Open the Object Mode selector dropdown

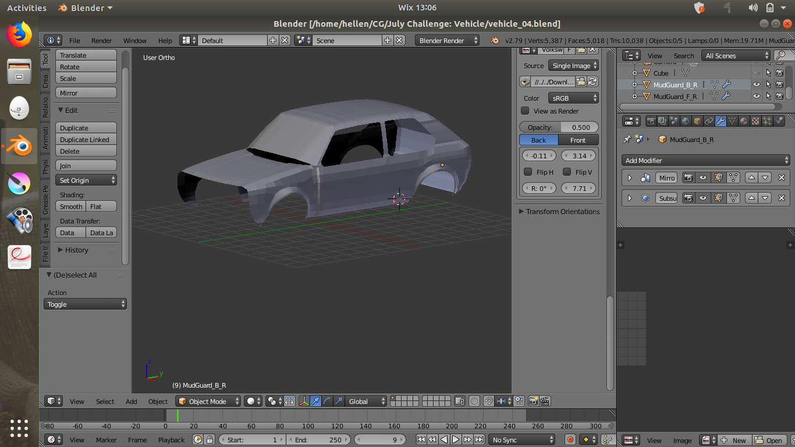208,402
